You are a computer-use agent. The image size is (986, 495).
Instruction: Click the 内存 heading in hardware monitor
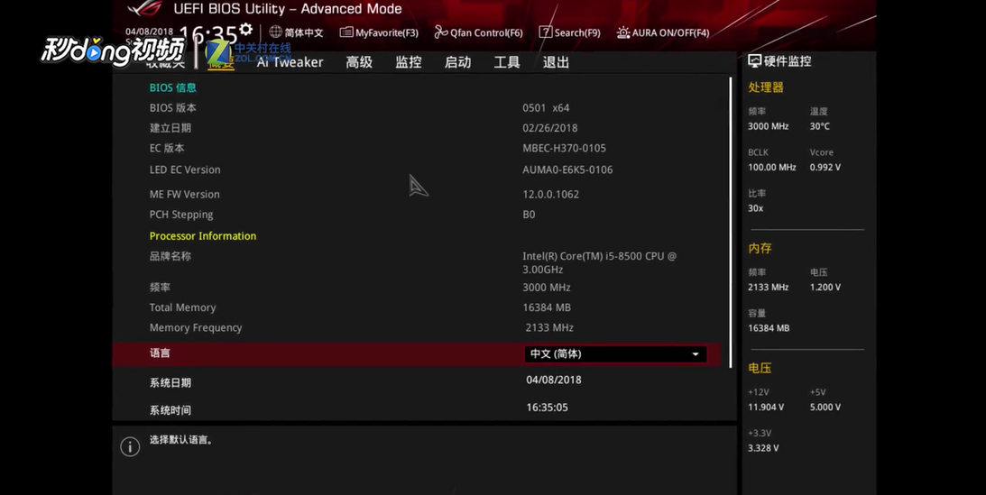tap(760, 248)
